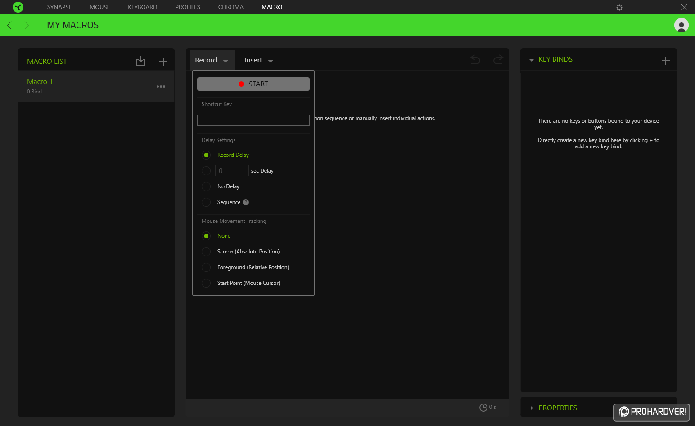Viewport: 695px width, 426px height.
Task: Select Foreground (Relative Position) tracking
Action: [x=206, y=267]
